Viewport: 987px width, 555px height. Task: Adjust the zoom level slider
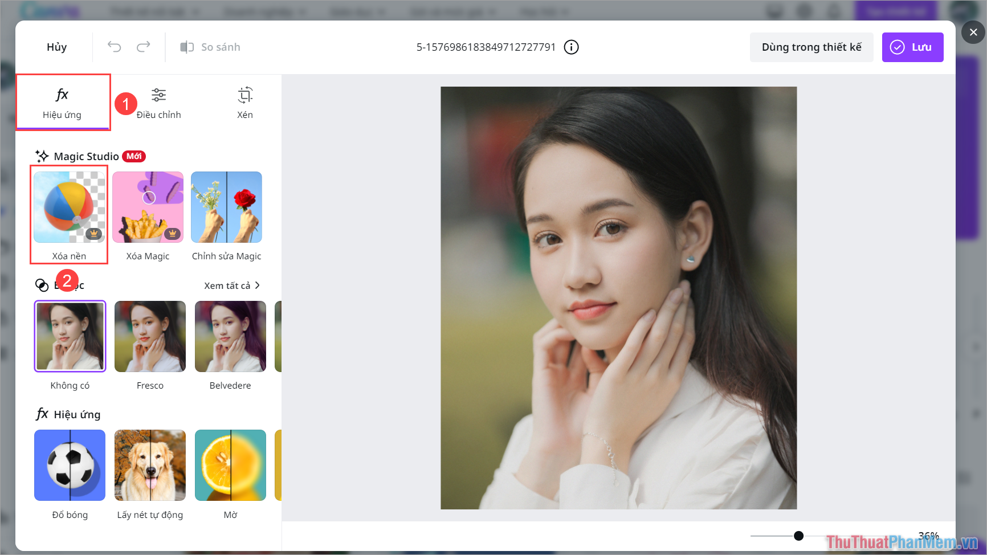tap(799, 536)
